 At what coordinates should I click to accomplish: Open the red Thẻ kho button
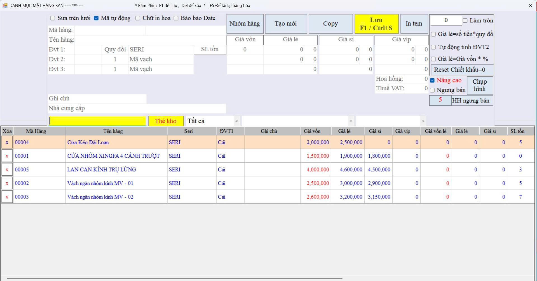[x=166, y=121]
